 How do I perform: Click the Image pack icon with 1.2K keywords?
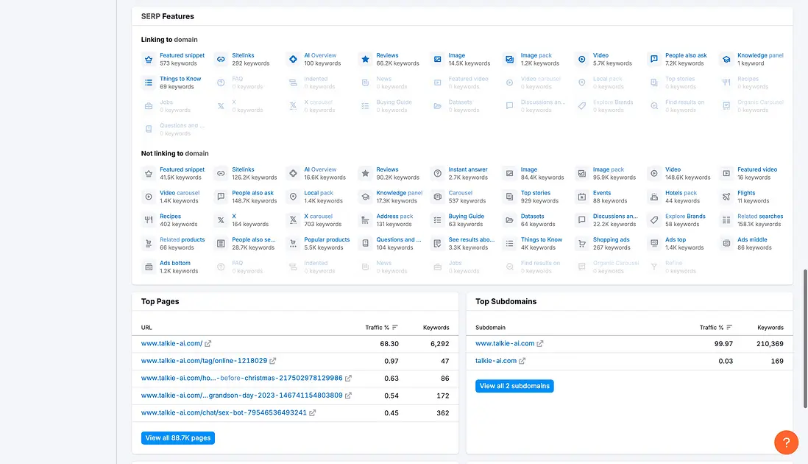click(509, 59)
